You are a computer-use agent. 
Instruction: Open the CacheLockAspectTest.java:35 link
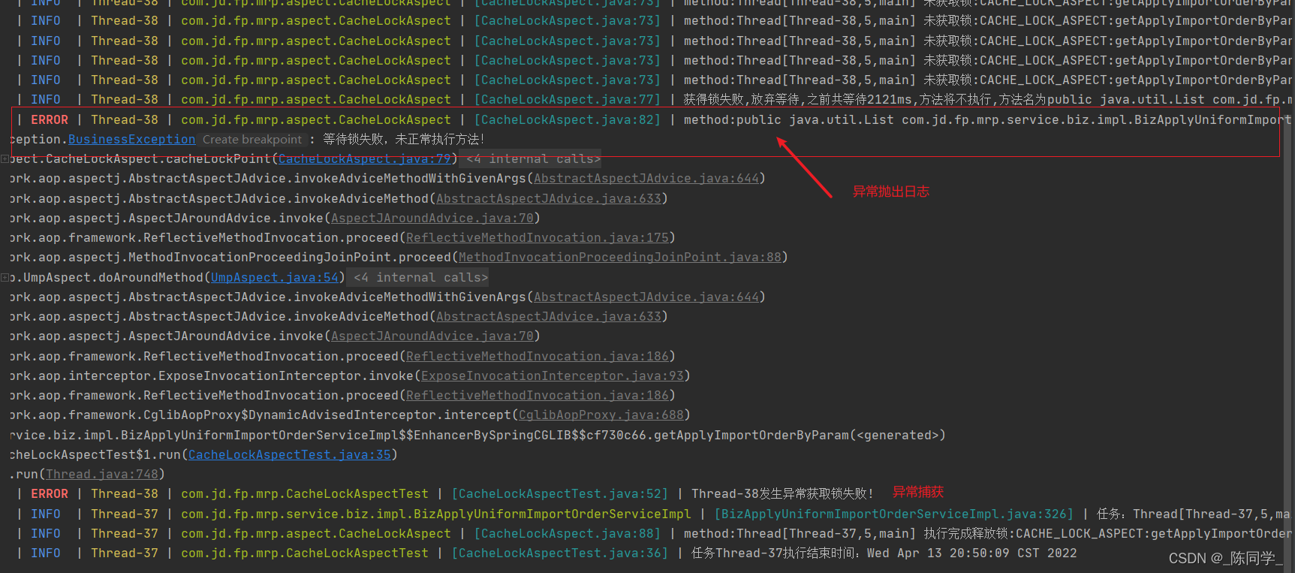(290, 455)
